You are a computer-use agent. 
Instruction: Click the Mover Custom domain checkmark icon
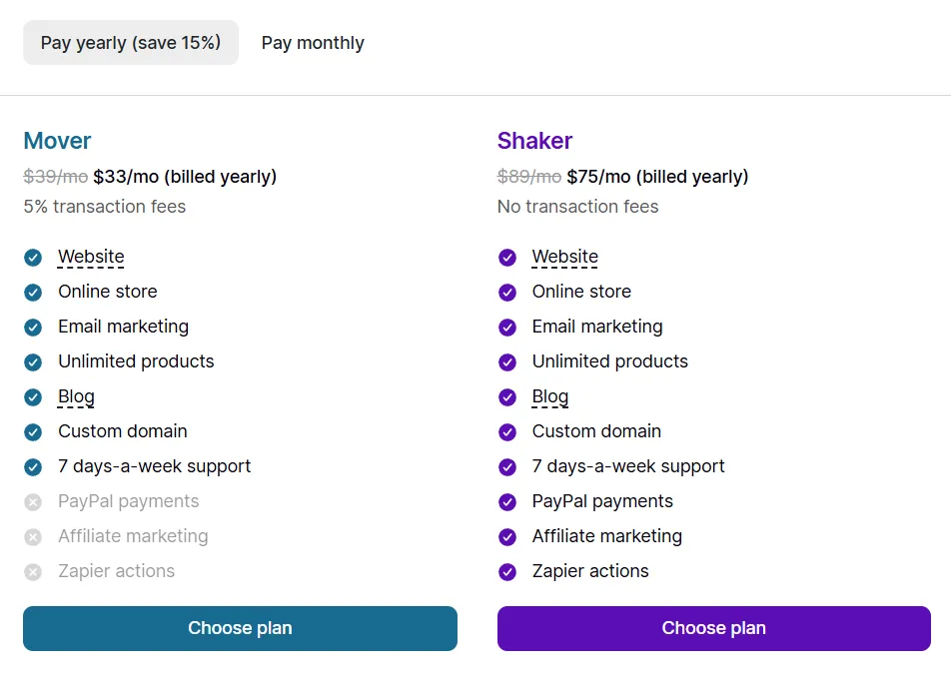coord(33,432)
